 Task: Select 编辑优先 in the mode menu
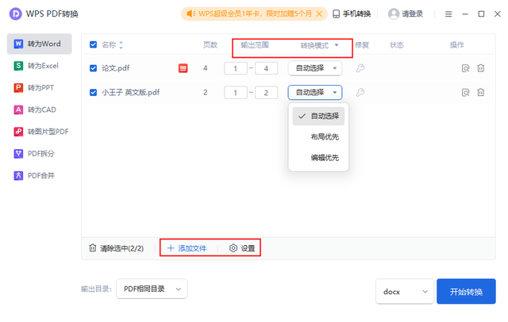click(x=318, y=158)
